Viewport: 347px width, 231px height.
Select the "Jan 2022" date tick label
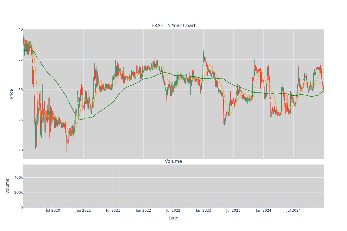(x=143, y=210)
